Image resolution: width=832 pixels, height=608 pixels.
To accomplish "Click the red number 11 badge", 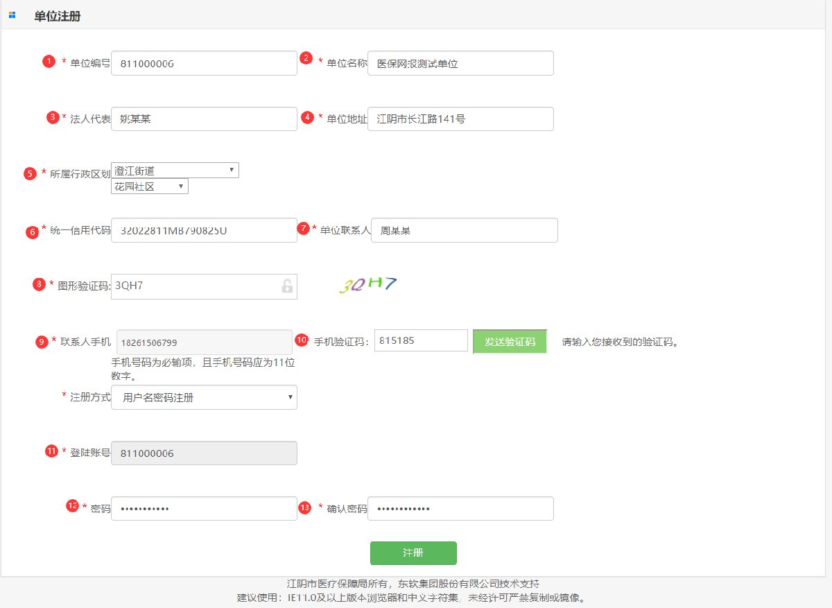I will coord(51,451).
